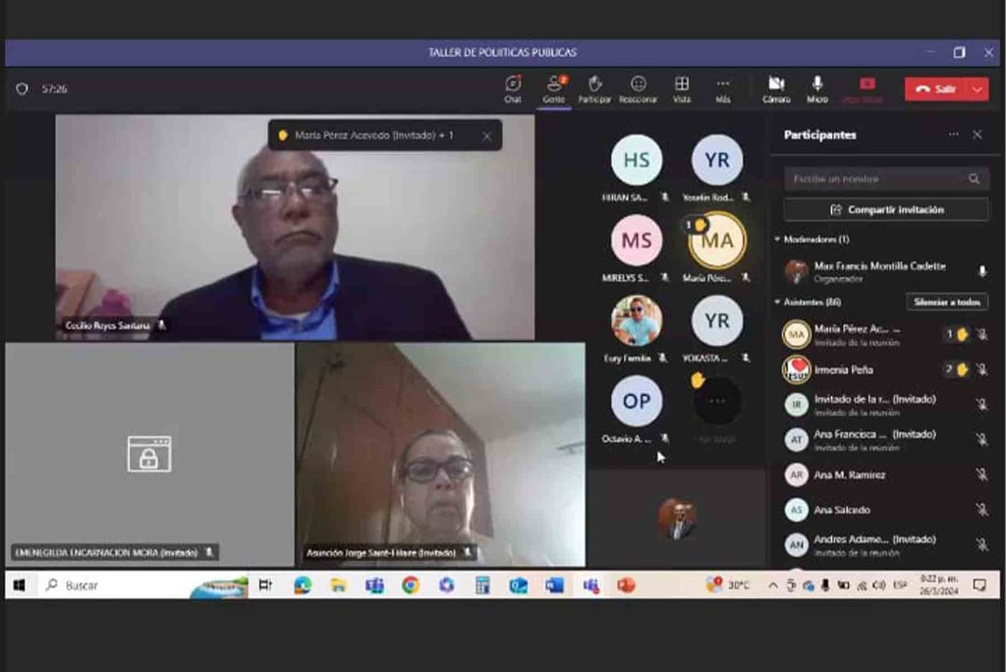Screen dimensions: 1006x672
Task: Open Google Chrome from the taskbar
Action: [x=411, y=585]
